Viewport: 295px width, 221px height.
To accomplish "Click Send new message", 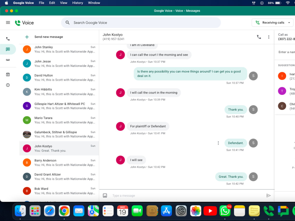I will point(49,37).
